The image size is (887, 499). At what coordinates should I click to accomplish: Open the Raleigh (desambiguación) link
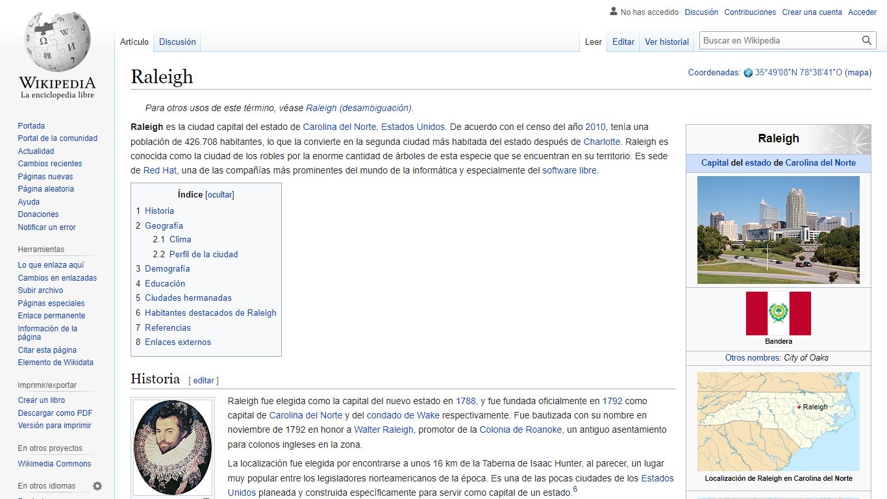click(x=359, y=108)
